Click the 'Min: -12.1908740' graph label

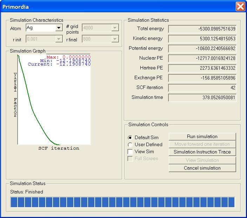tap(65, 60)
